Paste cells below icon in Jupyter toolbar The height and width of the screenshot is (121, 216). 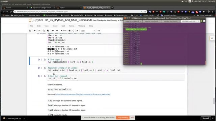click(48, 31)
